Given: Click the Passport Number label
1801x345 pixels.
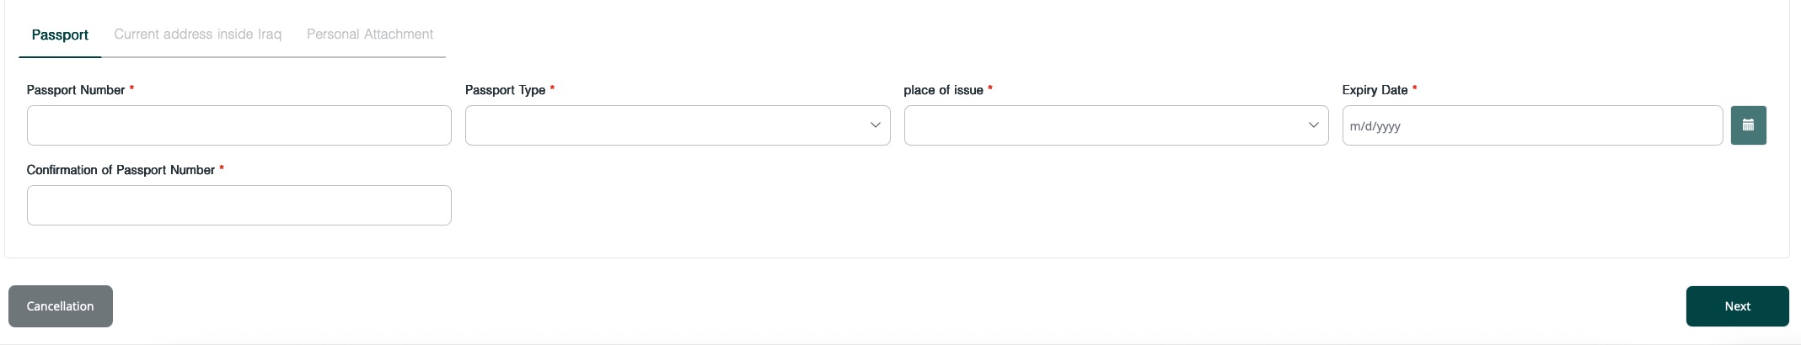Looking at the screenshot, I should [76, 90].
